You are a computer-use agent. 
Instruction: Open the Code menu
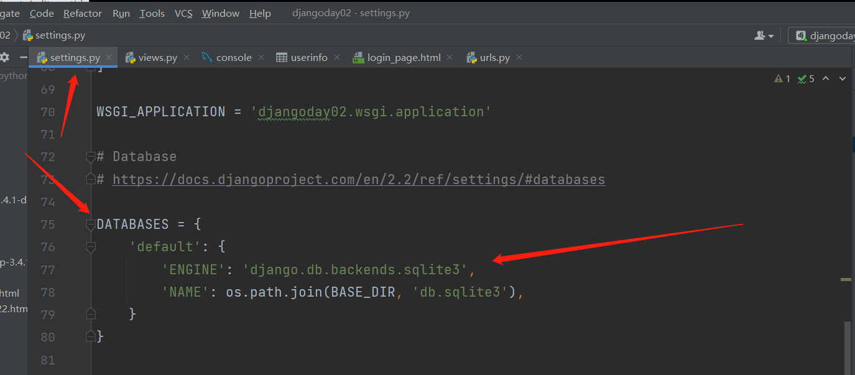(x=42, y=13)
